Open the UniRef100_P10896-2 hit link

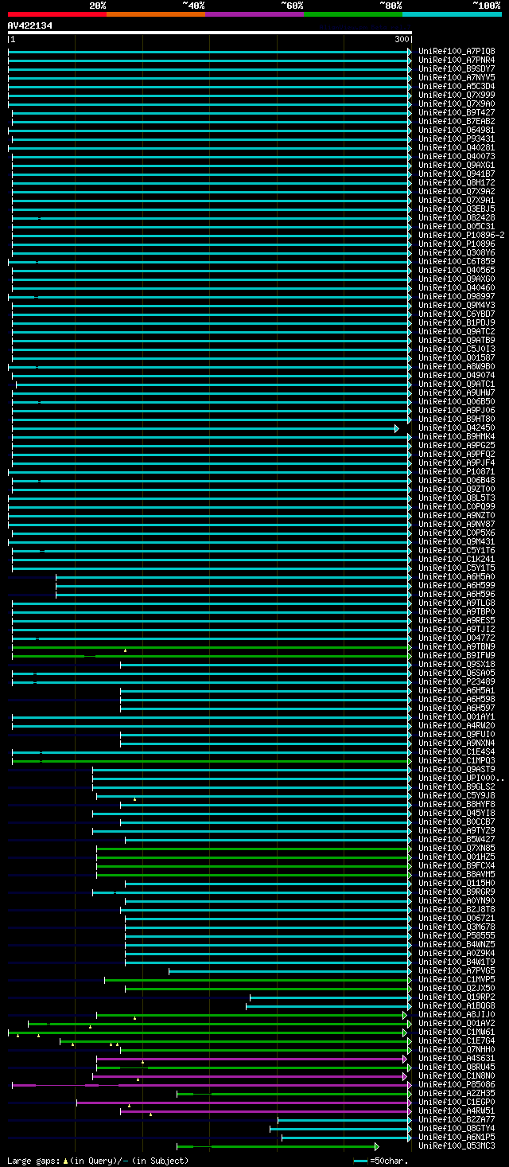click(461, 236)
